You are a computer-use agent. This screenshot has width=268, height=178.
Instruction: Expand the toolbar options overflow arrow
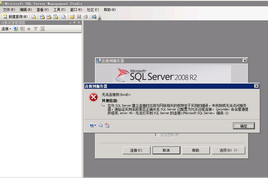tap(100, 18)
